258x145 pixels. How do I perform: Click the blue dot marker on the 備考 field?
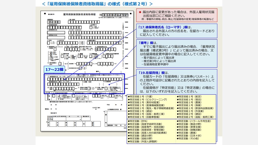coord(110,72)
